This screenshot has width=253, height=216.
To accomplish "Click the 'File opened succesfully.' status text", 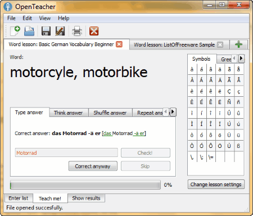I will (x=34, y=208).
